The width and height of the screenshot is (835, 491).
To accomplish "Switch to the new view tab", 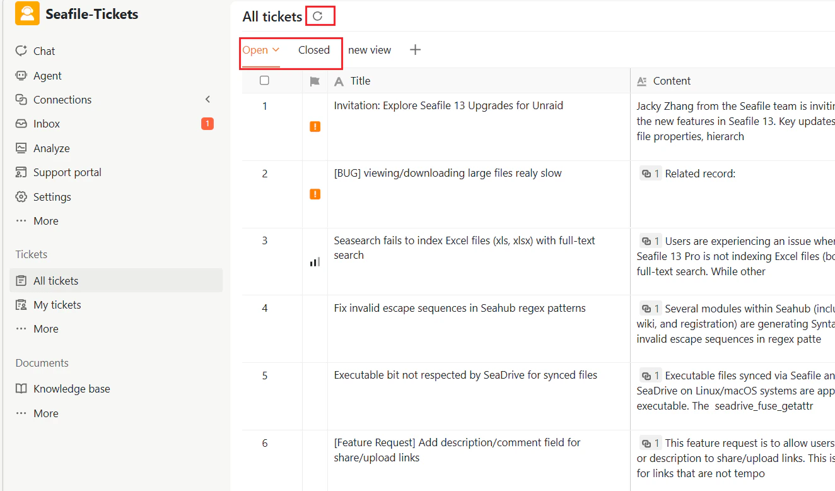I will (x=370, y=50).
